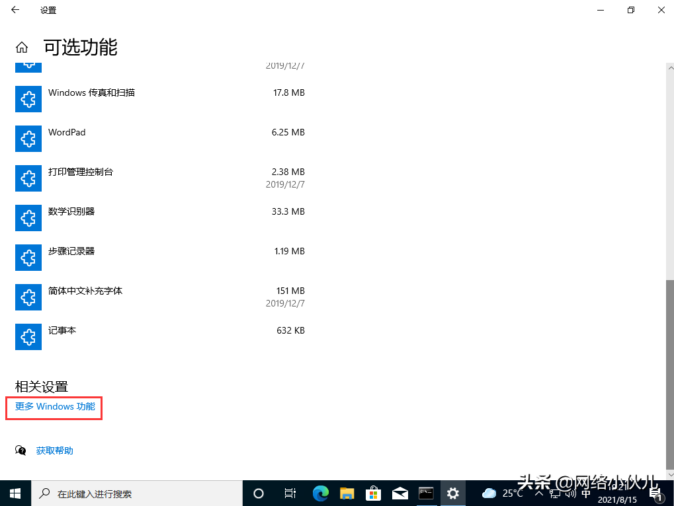Open 更多 Windows 功能 link
674x506 pixels.
tap(54, 407)
